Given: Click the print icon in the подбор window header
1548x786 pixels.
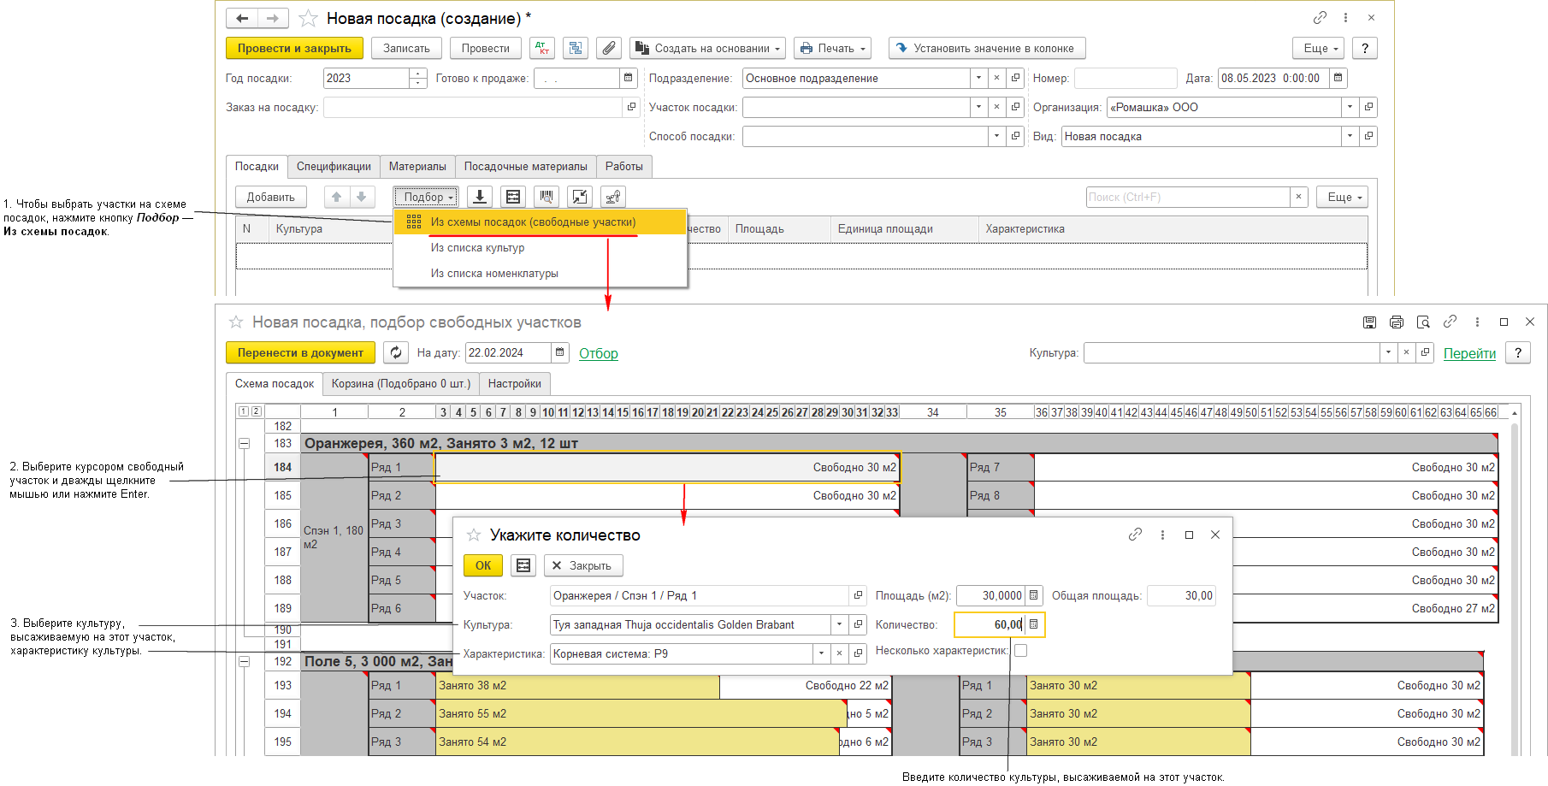Looking at the screenshot, I should pos(1397,322).
